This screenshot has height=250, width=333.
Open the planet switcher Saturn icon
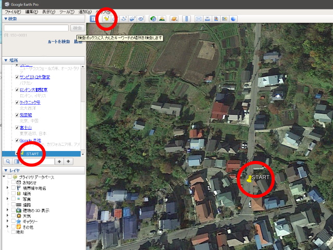[174, 19]
